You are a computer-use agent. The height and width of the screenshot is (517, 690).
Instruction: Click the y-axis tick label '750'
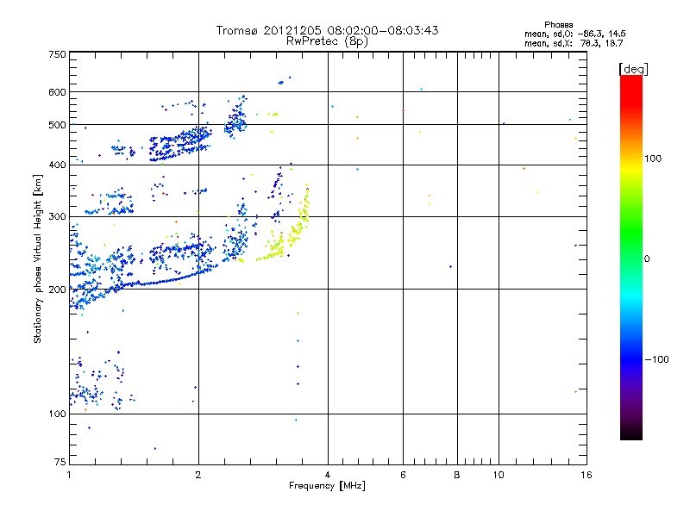point(58,54)
